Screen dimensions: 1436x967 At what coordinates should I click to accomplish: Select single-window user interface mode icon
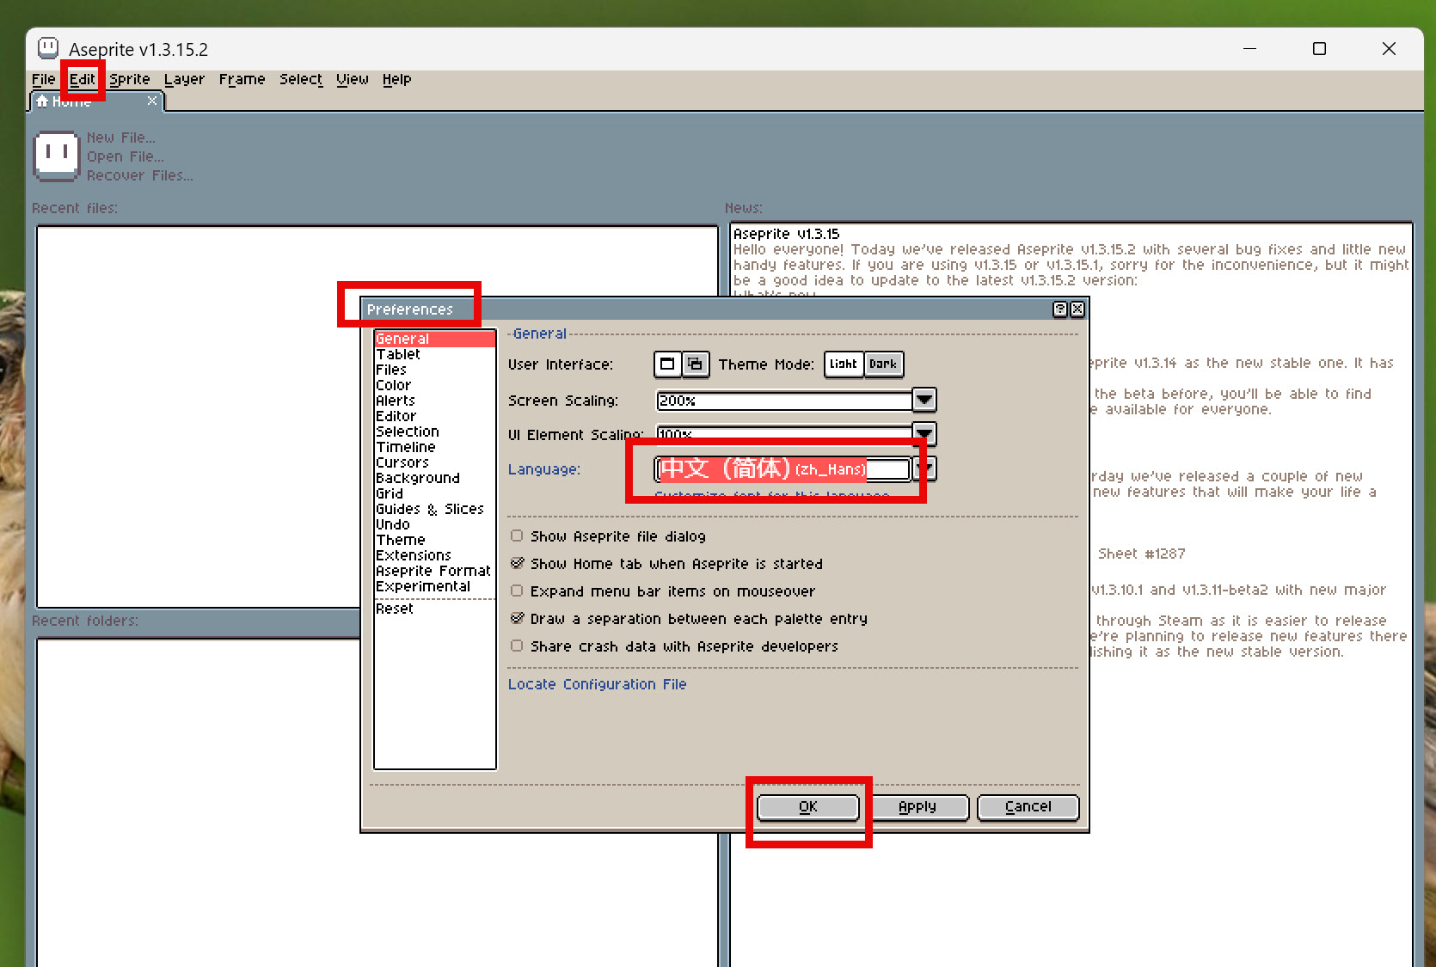pos(667,364)
